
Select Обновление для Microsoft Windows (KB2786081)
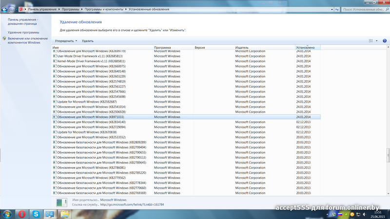186,167
